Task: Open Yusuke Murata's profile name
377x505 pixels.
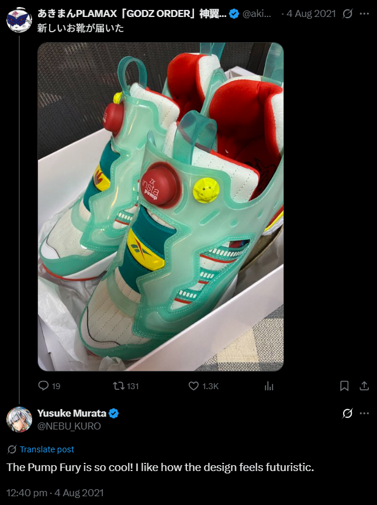Action: (x=72, y=413)
